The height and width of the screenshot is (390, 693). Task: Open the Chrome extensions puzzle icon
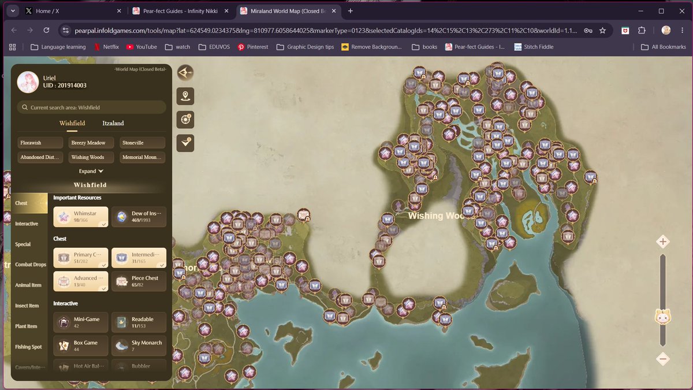click(x=642, y=30)
